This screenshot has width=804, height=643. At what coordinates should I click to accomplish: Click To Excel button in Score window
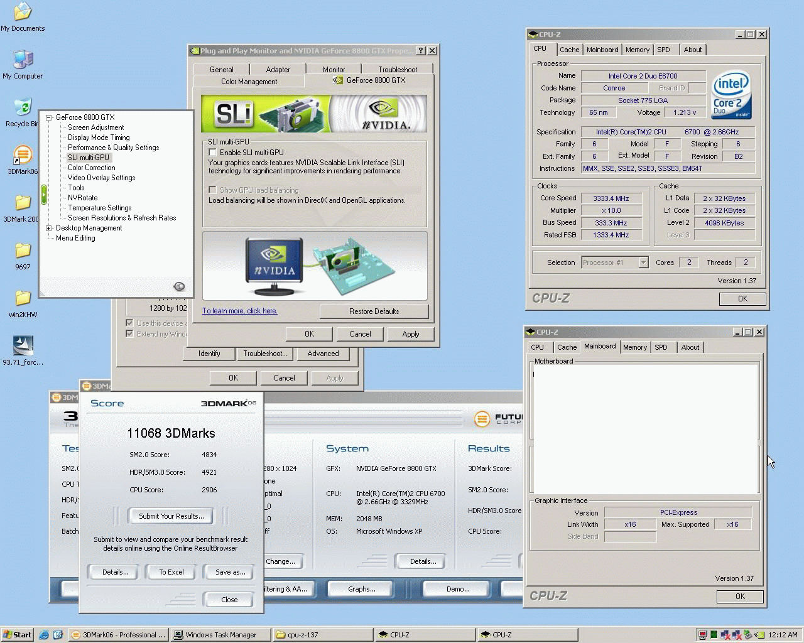(x=171, y=572)
